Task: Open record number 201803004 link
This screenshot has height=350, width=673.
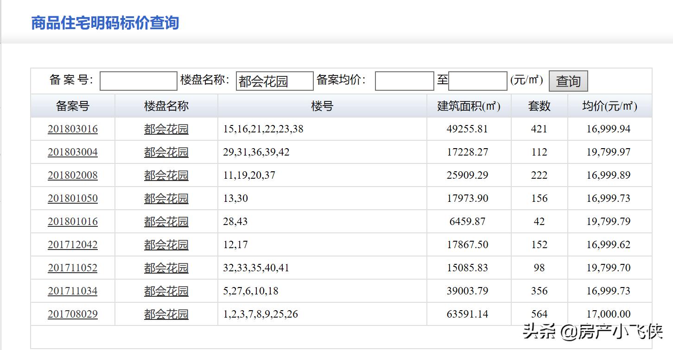Action: pyautogui.click(x=73, y=152)
